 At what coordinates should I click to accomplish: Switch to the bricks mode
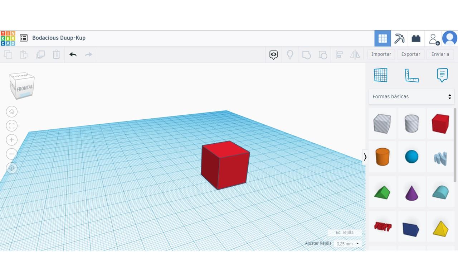click(416, 38)
